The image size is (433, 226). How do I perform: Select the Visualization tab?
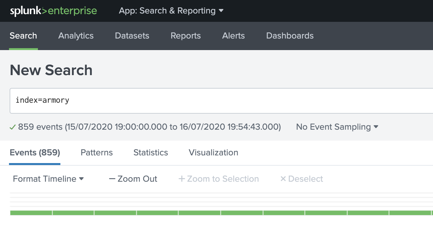(214, 152)
